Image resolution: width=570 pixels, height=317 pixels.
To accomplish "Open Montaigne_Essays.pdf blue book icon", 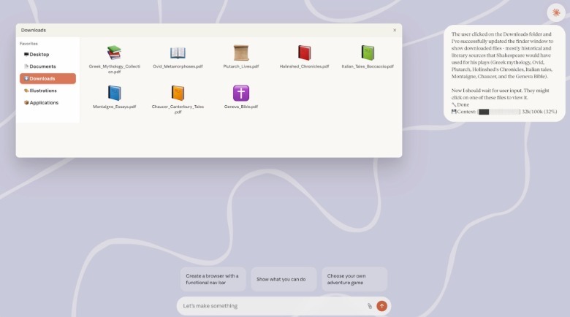I will point(114,93).
